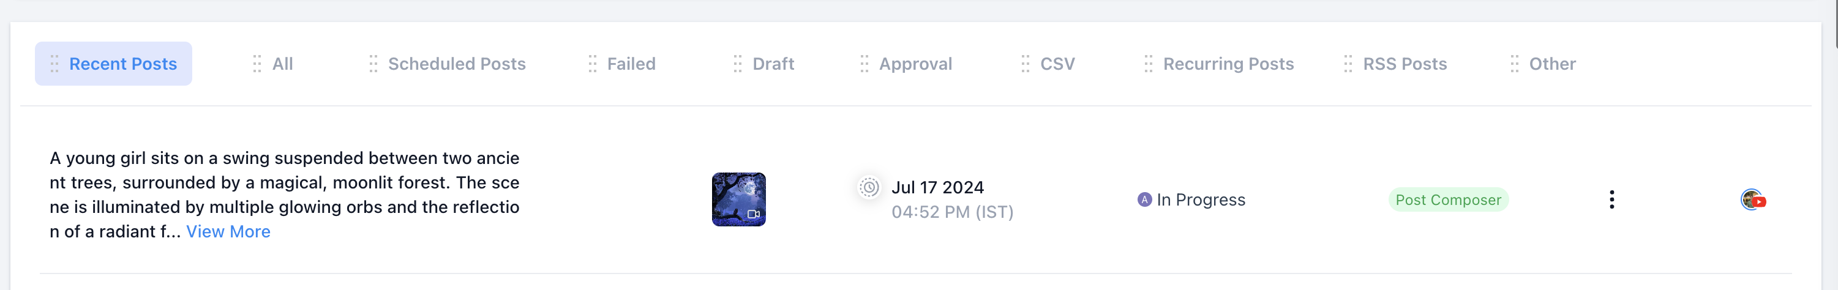This screenshot has height=290, width=1838.
Task: Grab the drag handle on Recent Posts tab
Action: 54,64
